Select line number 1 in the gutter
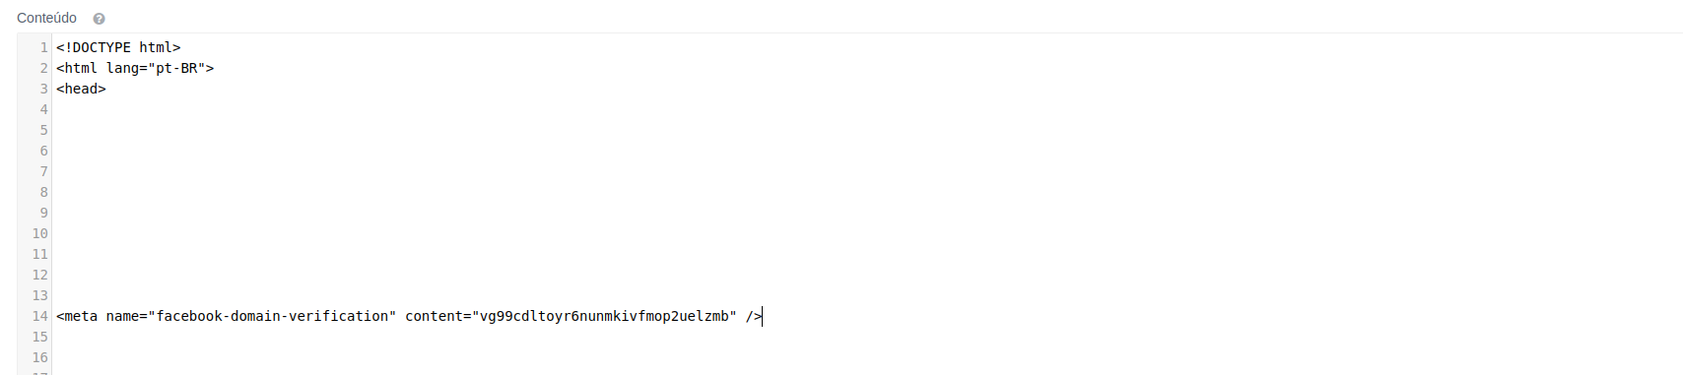The width and height of the screenshot is (1683, 375). (x=43, y=47)
